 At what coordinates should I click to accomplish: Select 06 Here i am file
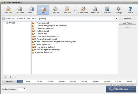(x=55, y=42)
